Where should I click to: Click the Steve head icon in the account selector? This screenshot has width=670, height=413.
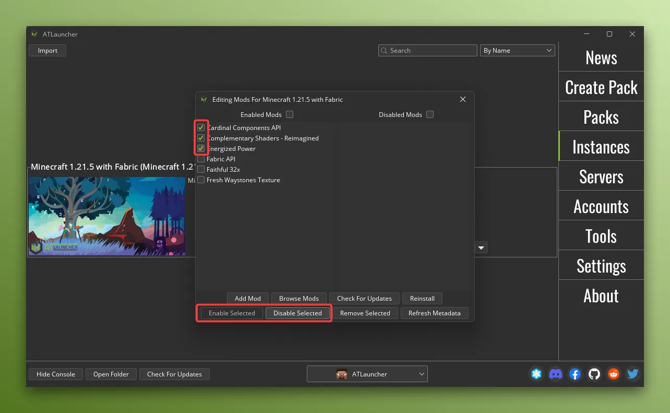[x=342, y=374]
